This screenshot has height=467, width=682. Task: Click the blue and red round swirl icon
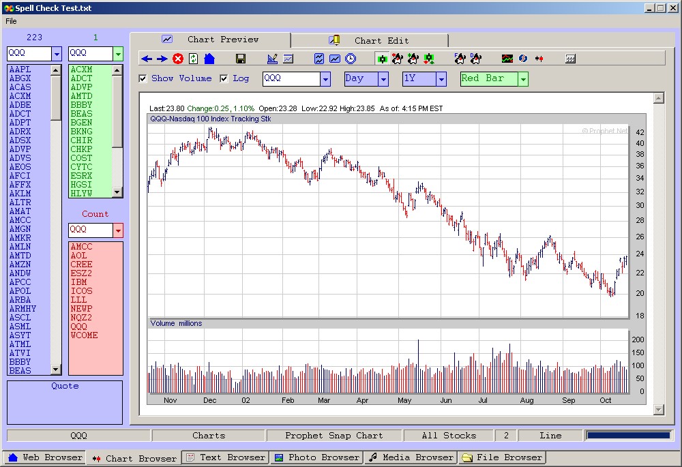point(523,59)
